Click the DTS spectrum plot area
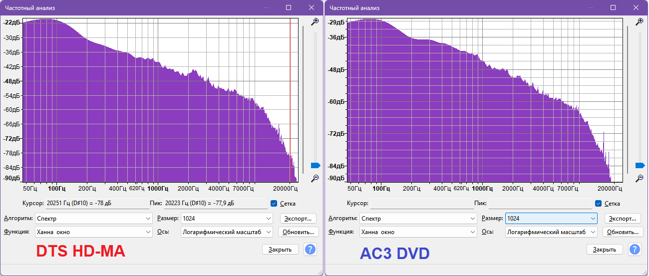 click(160, 100)
